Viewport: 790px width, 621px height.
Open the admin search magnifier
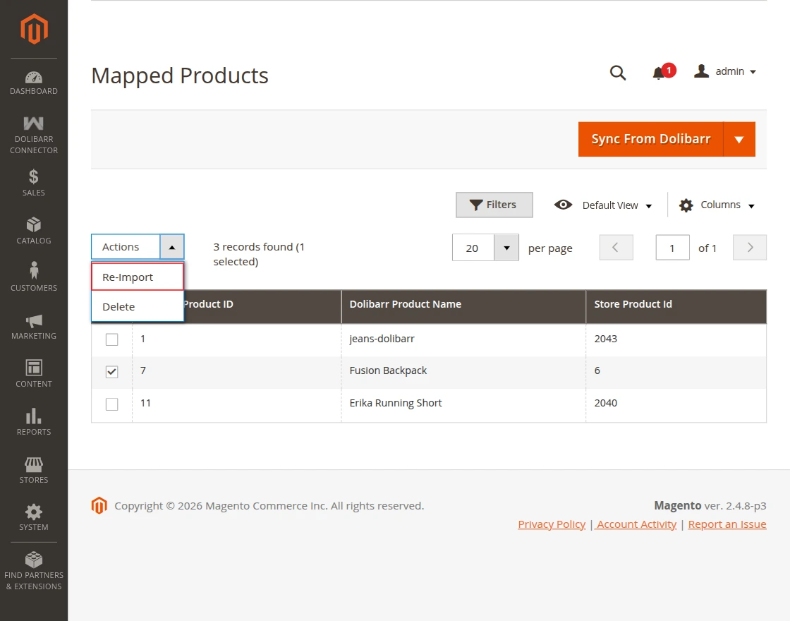click(x=618, y=73)
